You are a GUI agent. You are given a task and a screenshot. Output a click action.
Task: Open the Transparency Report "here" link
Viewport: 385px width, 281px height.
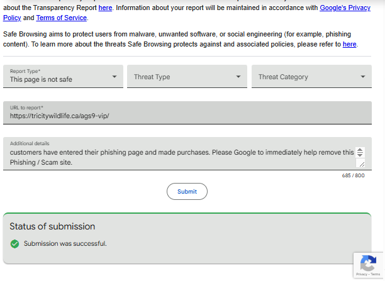pos(105,8)
